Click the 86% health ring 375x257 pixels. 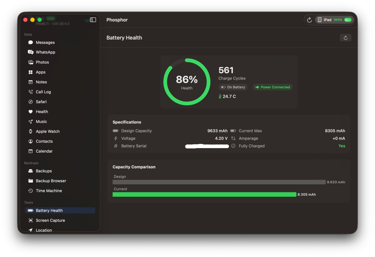coord(187,82)
